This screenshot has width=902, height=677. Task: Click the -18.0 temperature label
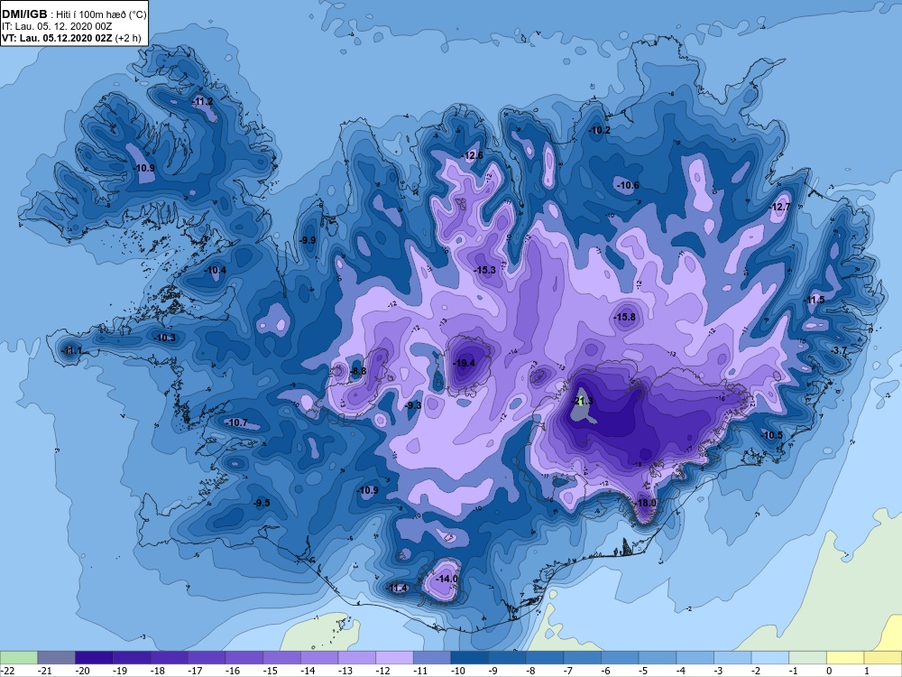(x=646, y=503)
